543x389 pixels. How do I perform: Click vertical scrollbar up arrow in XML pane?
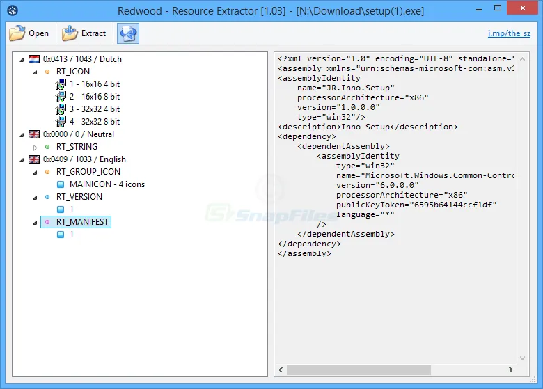523,59
